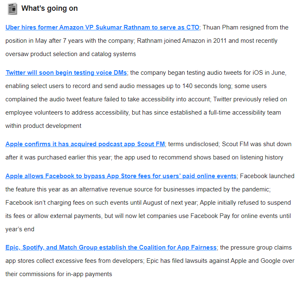Click the "within product development" line
300x284 pixels.
point(43,126)
